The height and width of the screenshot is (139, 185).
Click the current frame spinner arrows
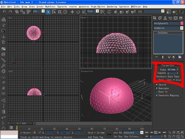coord(162,137)
